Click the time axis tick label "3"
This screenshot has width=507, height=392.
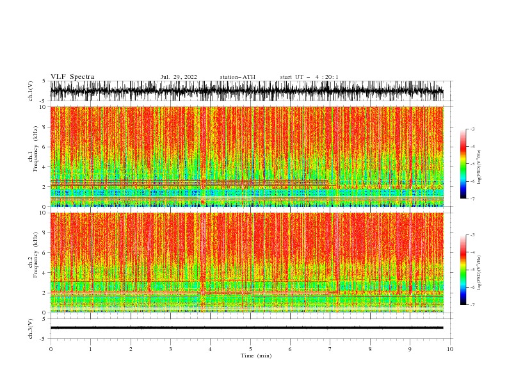point(170,349)
